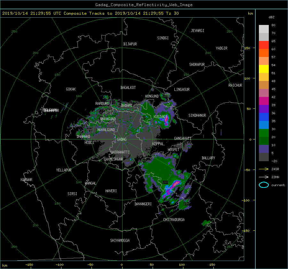Screen dimensions: 288x269
Task: Click the YADGIR city label
Action: (x=221, y=48)
